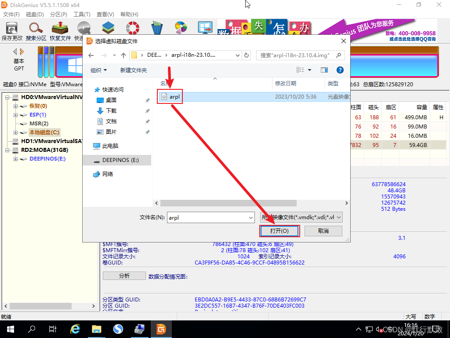Image resolution: width=450 pixels, height=338 pixels.
Task: Select 下载 in dialog sidebar
Action: (x=111, y=111)
